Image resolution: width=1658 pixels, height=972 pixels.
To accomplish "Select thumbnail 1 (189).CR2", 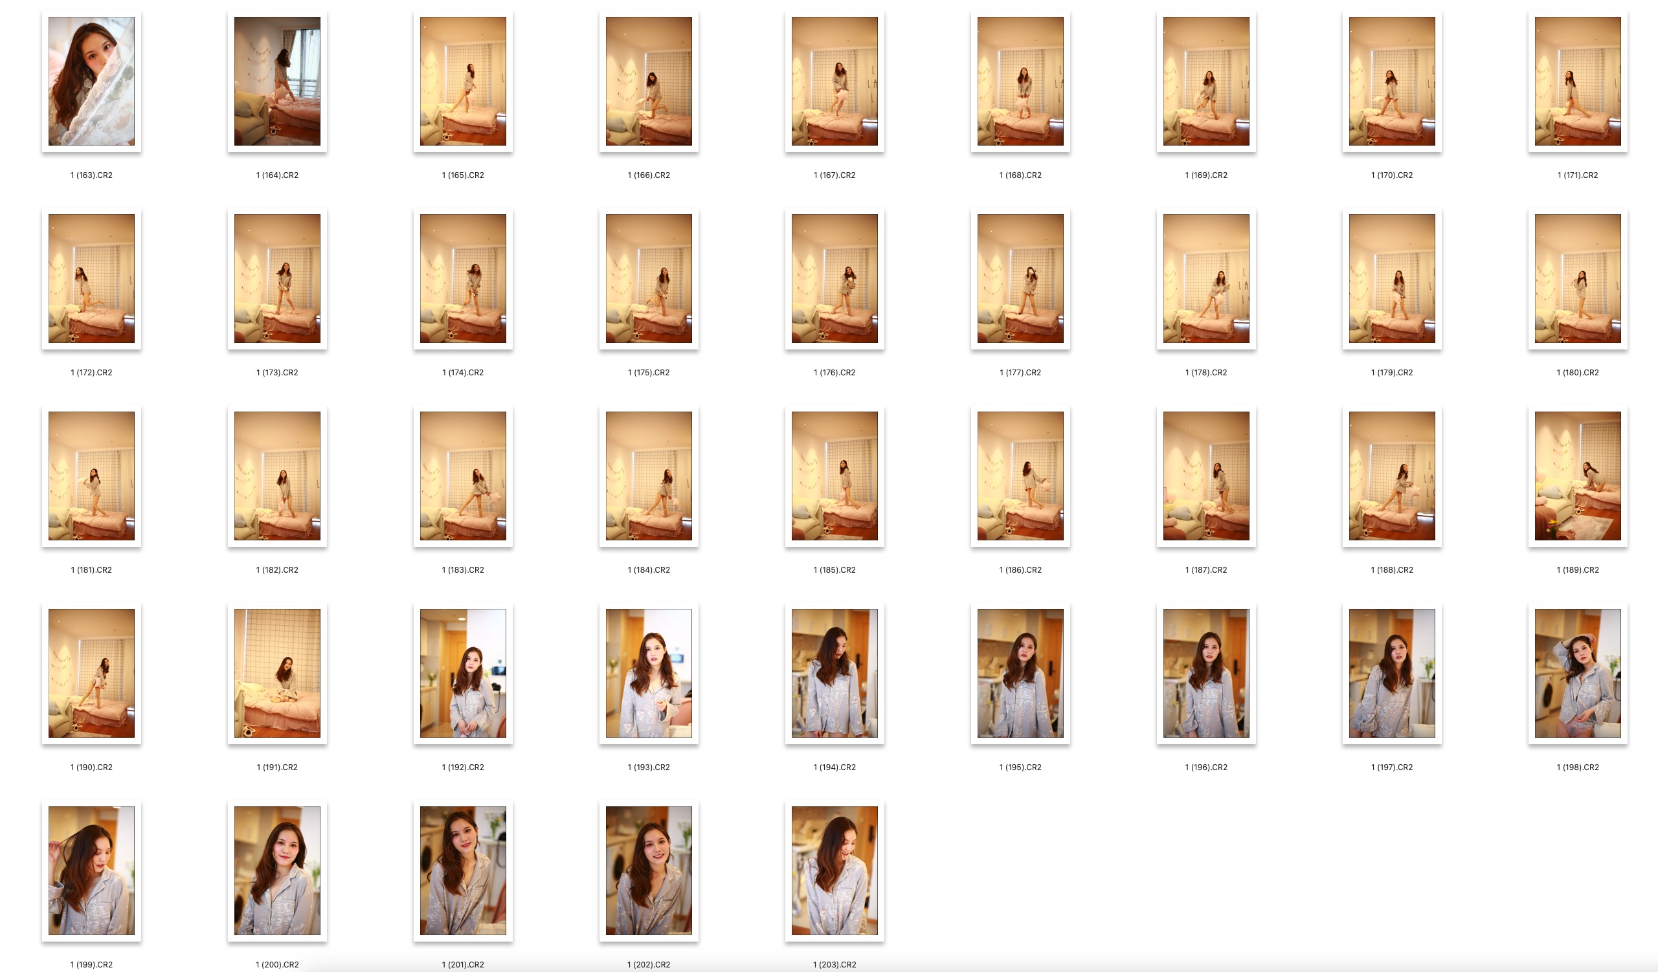I will pos(1577,476).
